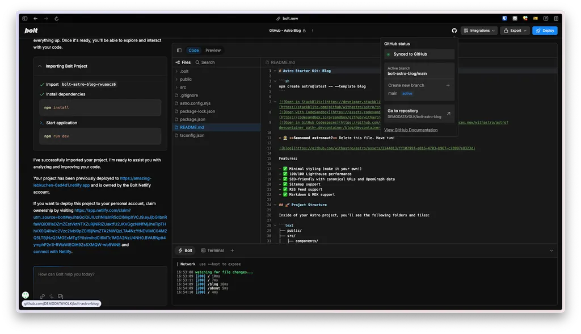The image size is (581, 334).
Task: Switch to the Code tab
Action: point(193,51)
